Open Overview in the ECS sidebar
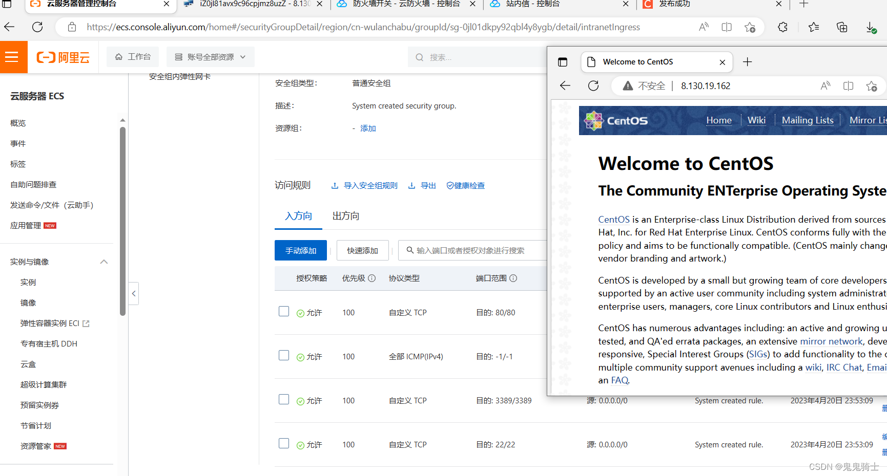This screenshot has height=476, width=887. (x=18, y=123)
